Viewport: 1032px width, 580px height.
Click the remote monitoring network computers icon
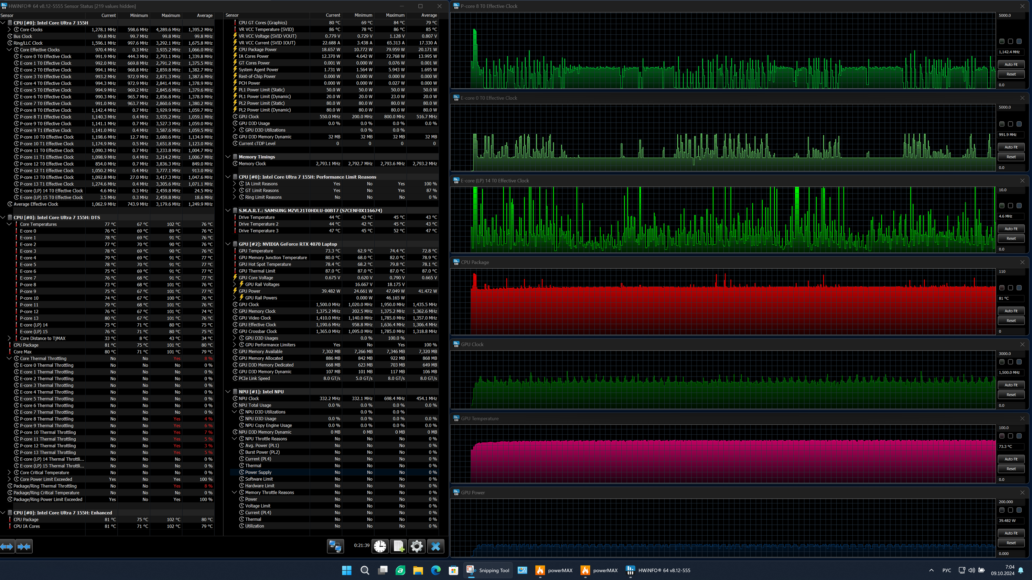(x=335, y=546)
